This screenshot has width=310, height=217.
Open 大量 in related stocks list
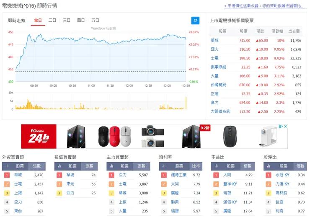point(215,76)
